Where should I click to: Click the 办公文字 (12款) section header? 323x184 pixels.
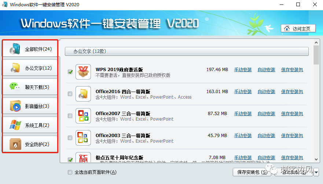(187, 51)
